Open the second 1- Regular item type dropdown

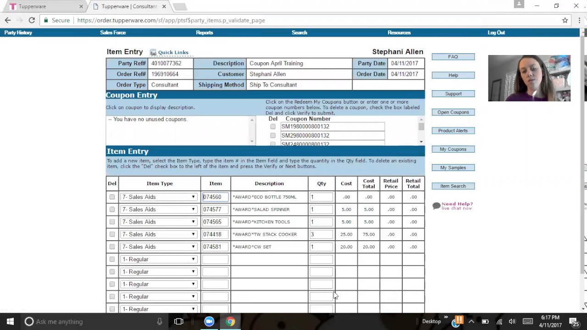tap(159, 272)
